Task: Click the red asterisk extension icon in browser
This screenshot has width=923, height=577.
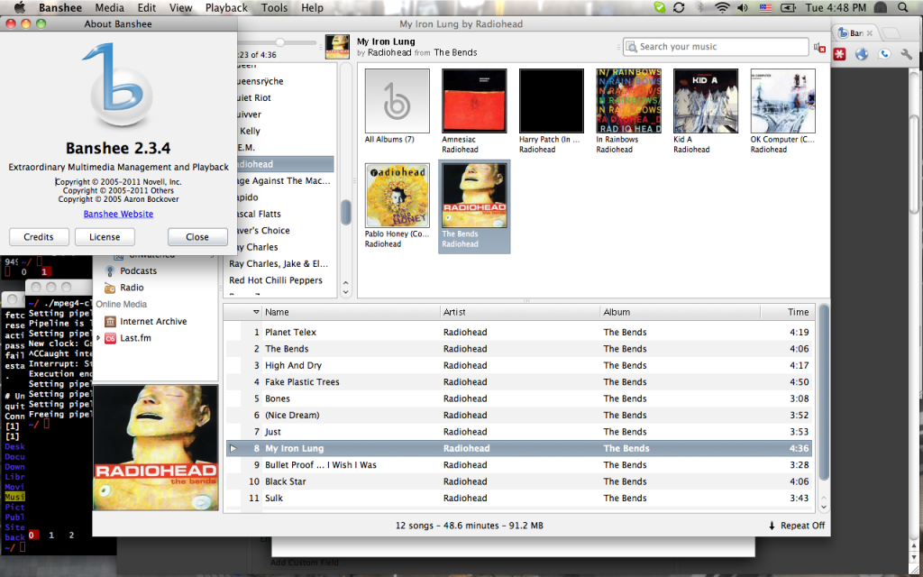Action: pyautogui.click(x=839, y=54)
